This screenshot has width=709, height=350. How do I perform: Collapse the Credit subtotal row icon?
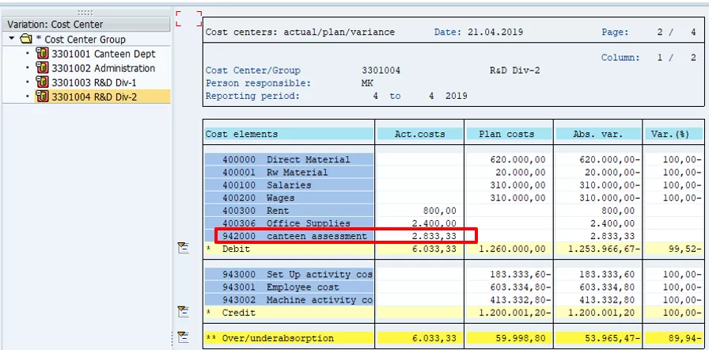click(183, 311)
